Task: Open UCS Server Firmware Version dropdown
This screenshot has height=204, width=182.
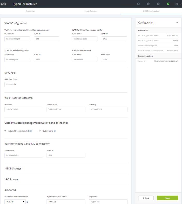Action: tap(15, 201)
